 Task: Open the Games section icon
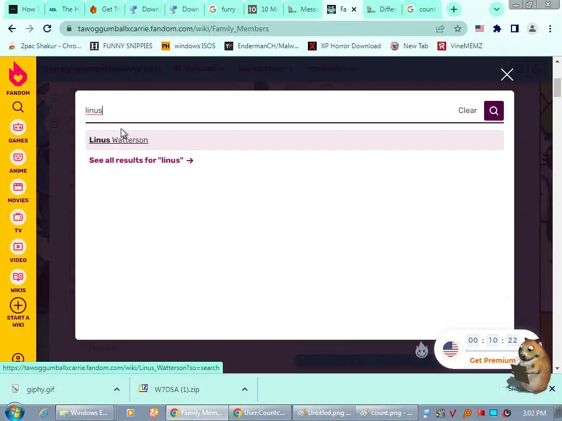coord(18,127)
